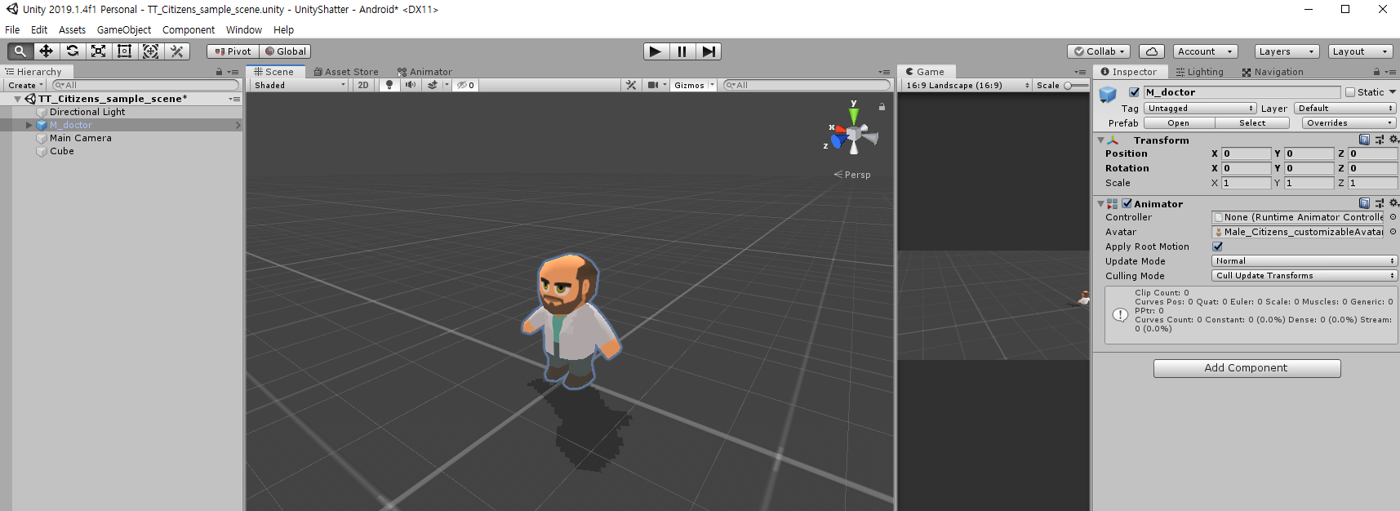Click the Y axis cone on scene gizmo
The height and width of the screenshot is (511, 1400).
tap(854, 115)
